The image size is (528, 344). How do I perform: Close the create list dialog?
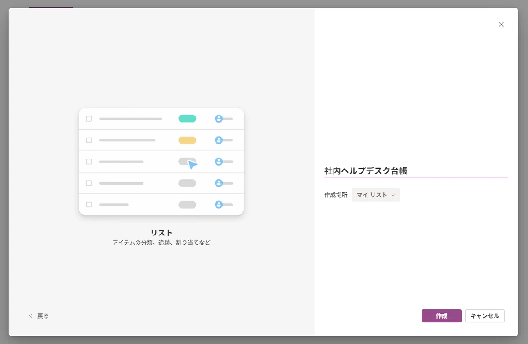pos(501,25)
